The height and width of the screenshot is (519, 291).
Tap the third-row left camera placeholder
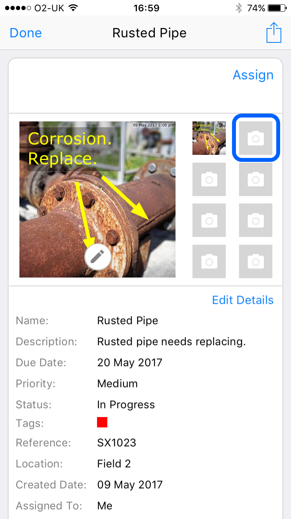coord(209,220)
